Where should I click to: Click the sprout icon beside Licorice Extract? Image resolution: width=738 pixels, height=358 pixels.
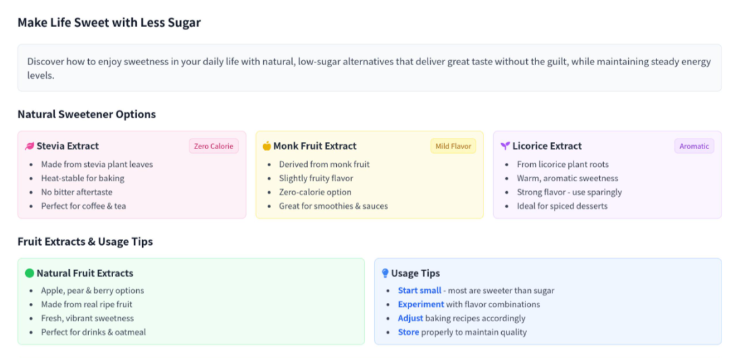click(504, 146)
